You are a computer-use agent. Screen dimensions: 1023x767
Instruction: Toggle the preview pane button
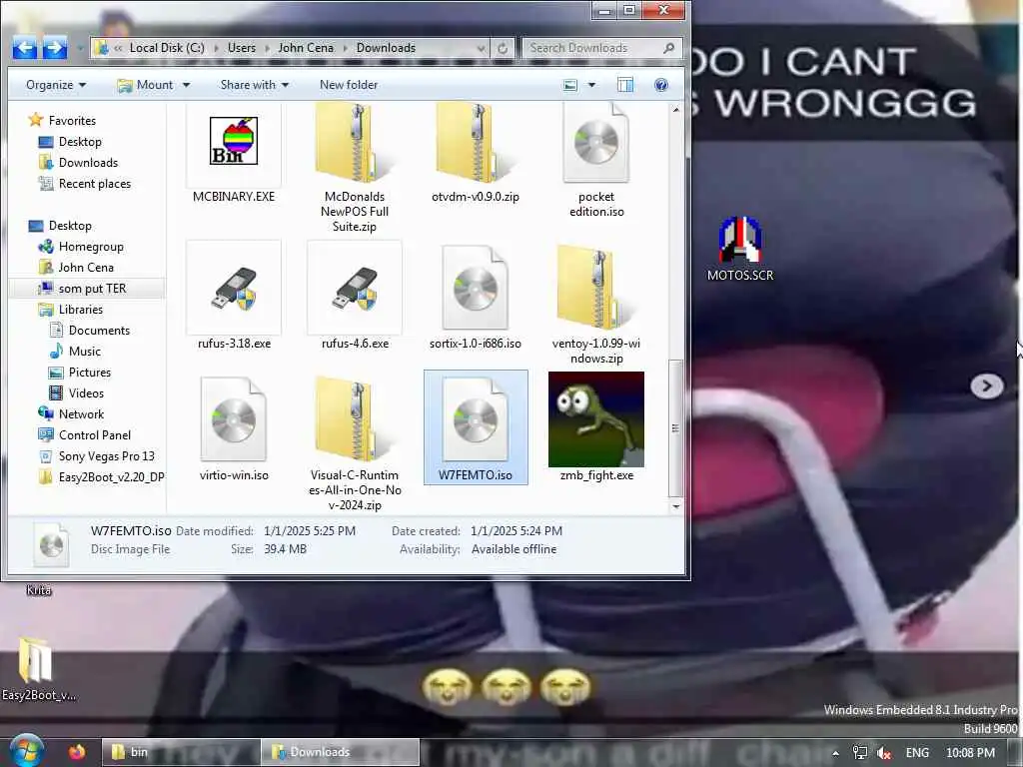(625, 85)
